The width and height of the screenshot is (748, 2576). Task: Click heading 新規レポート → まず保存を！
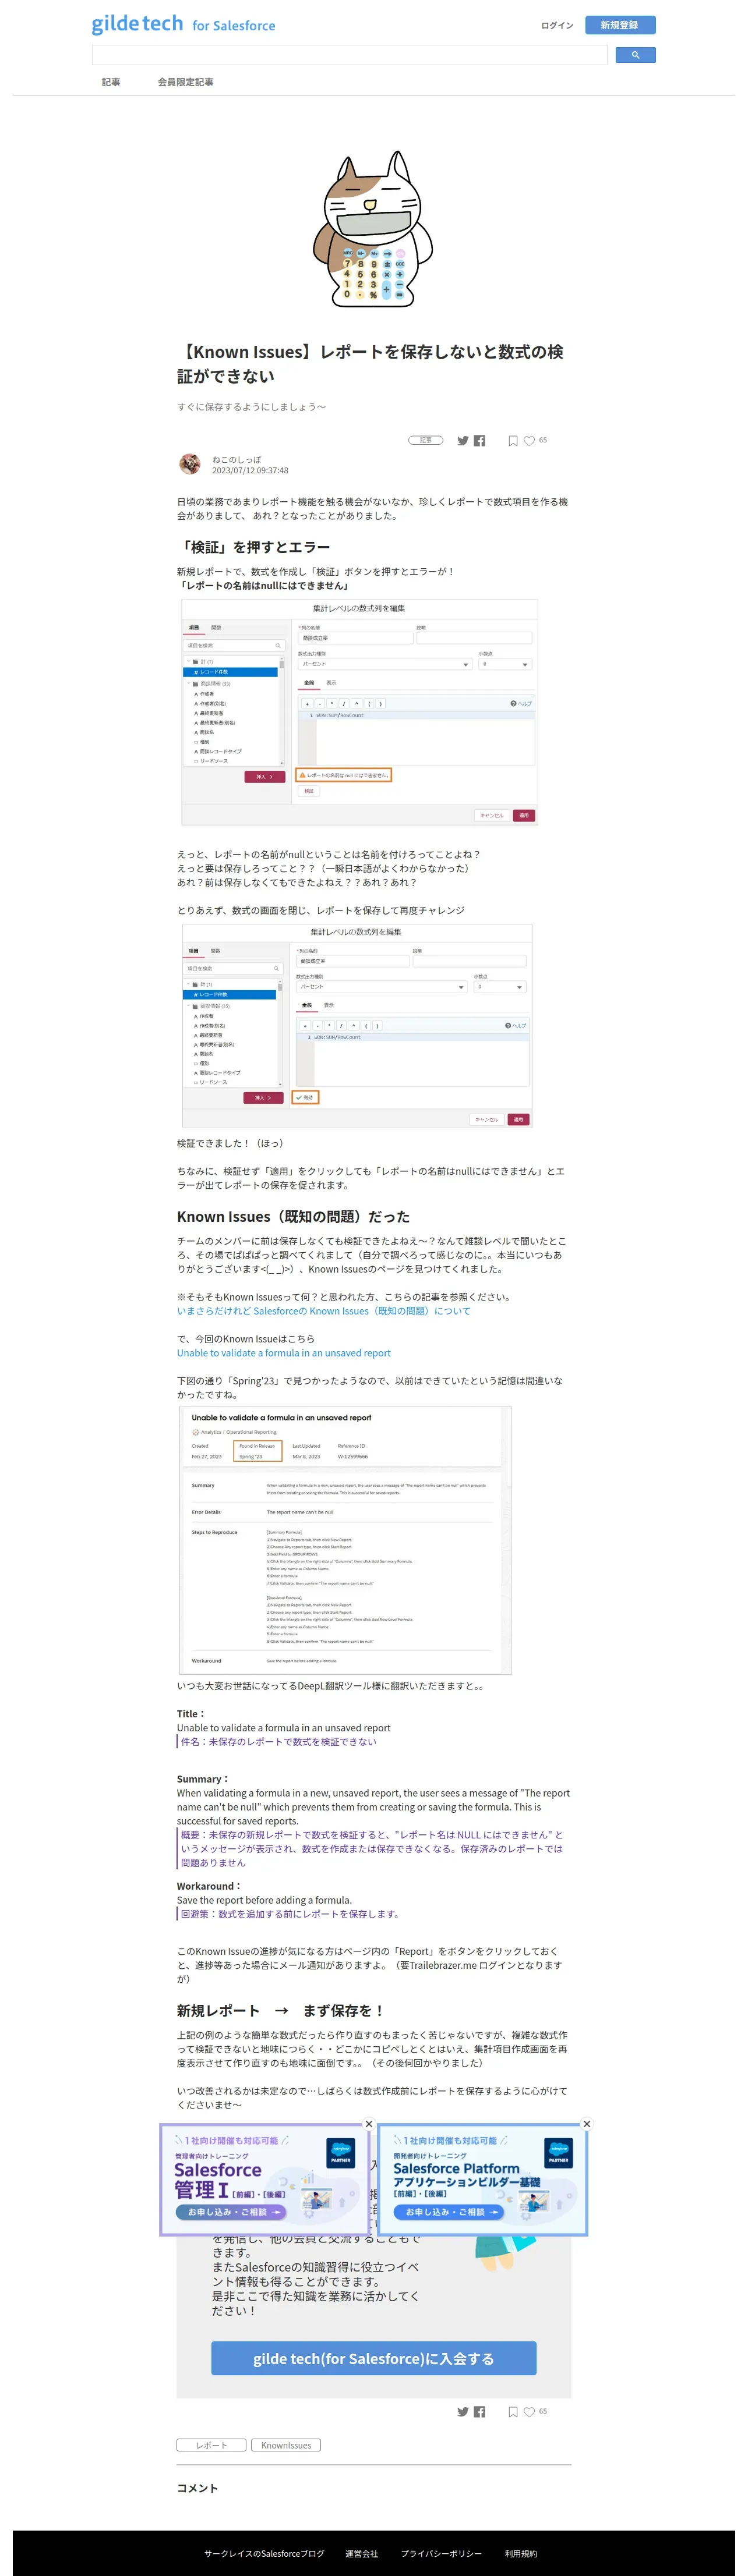[x=280, y=2010]
